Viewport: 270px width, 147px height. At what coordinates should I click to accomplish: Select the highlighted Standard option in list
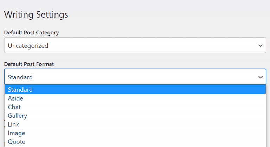coord(20,90)
